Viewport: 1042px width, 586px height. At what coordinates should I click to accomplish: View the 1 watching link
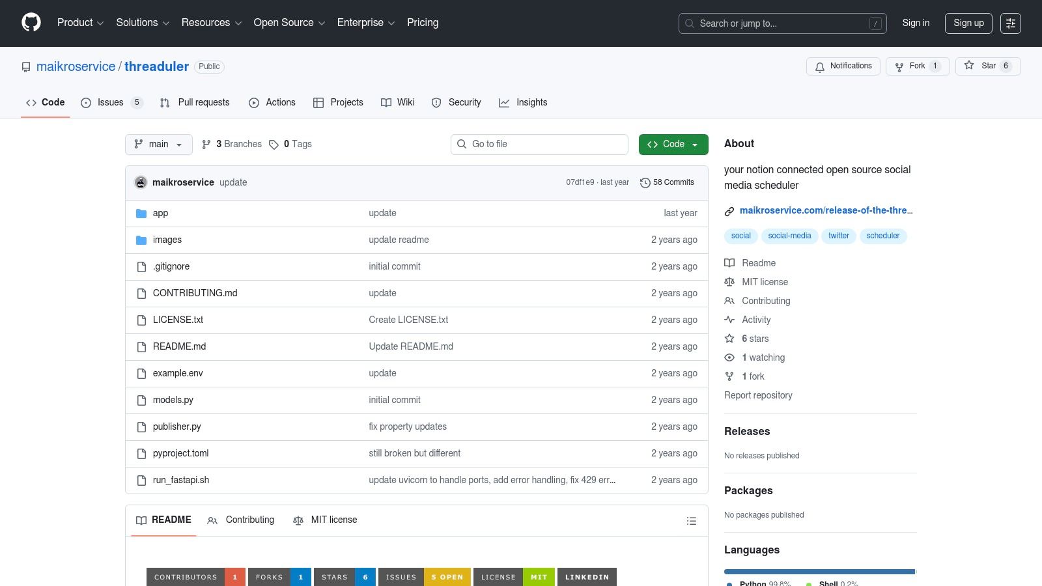(755, 358)
